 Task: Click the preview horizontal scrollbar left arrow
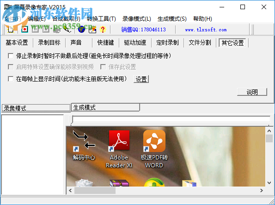(x=70, y=190)
